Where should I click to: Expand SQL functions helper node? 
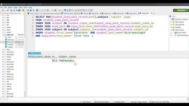click(x=171, y=22)
